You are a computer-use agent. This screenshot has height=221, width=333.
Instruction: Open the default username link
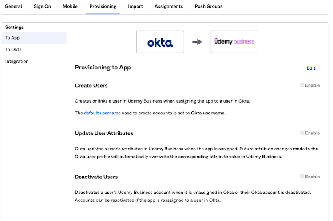pyautogui.click(x=102, y=113)
